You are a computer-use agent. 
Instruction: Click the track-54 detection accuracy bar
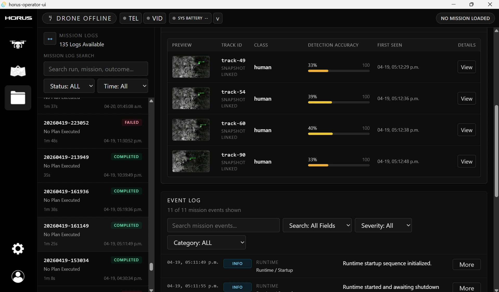point(339,102)
